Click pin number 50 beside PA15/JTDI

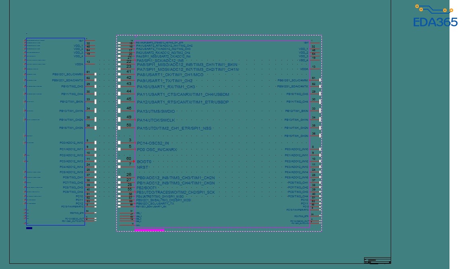[x=129, y=125]
